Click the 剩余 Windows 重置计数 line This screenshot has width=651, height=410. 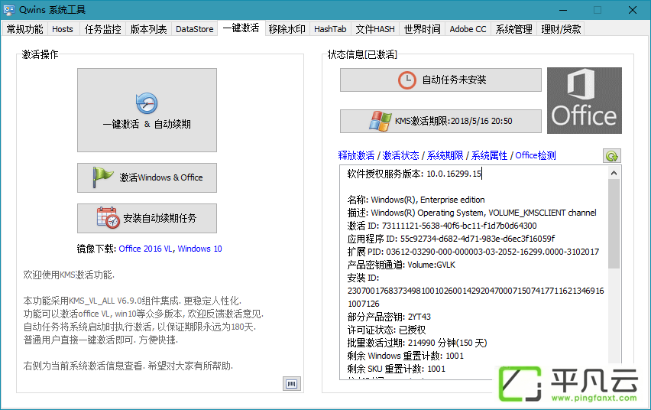coord(405,356)
